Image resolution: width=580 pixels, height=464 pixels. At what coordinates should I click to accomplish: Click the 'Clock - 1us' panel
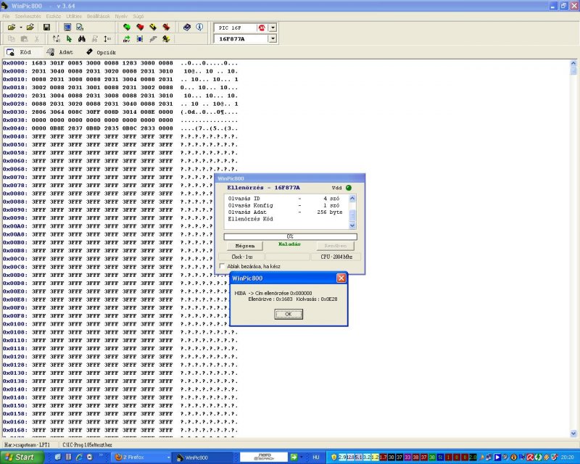242,257
